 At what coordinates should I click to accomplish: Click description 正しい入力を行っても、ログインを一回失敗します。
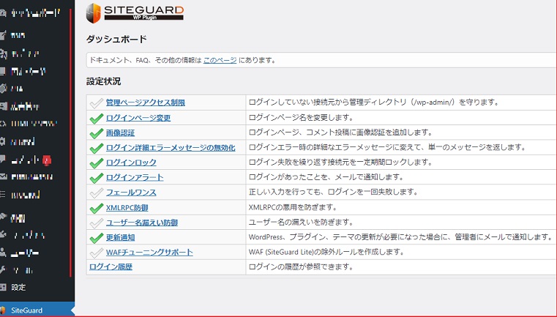pos(334,192)
